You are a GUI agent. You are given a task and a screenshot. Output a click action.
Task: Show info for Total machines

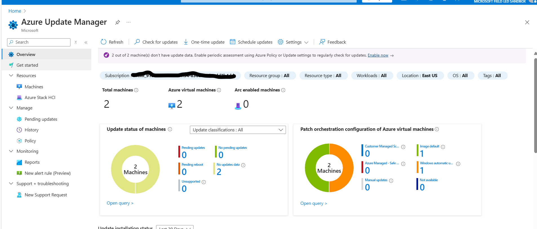(136, 90)
